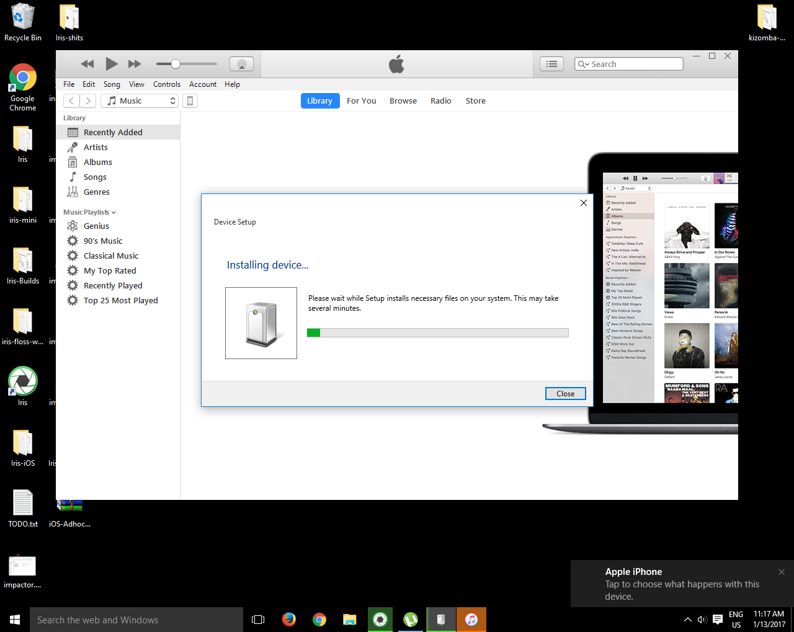Select the iOS-Adhoc desktop icon
Viewport: 794px width, 632px height.
pos(69,514)
